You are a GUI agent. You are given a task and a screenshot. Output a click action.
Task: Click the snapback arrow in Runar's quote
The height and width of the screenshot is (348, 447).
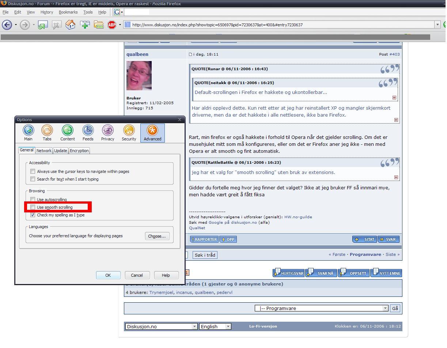[x=396, y=120]
